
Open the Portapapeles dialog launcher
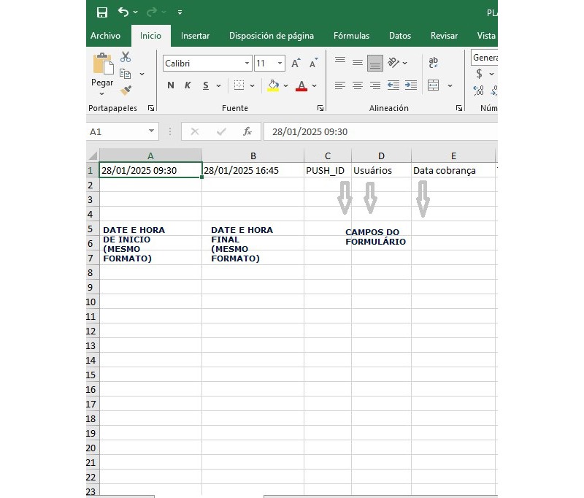click(x=151, y=108)
